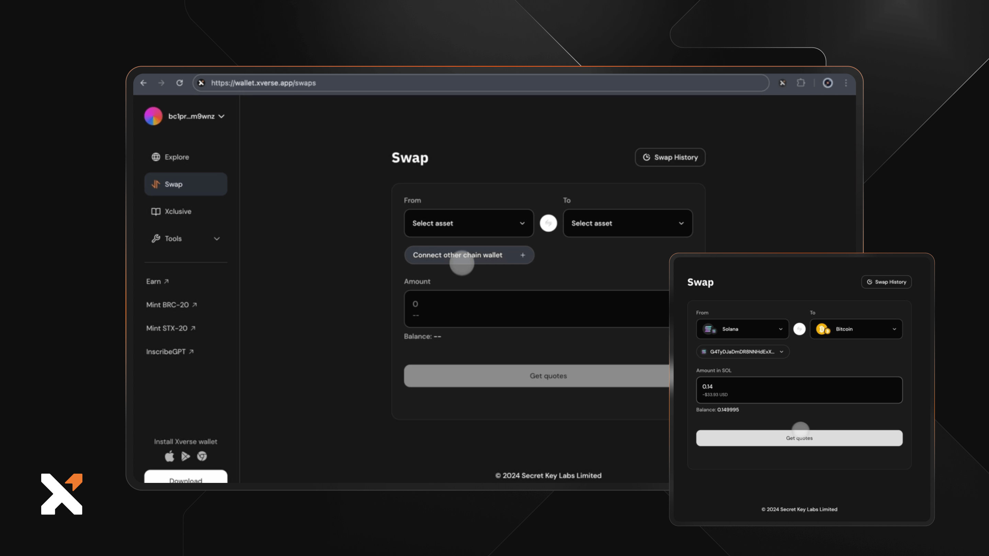Open the From Select asset dropdown
989x556 pixels.
[469, 223]
